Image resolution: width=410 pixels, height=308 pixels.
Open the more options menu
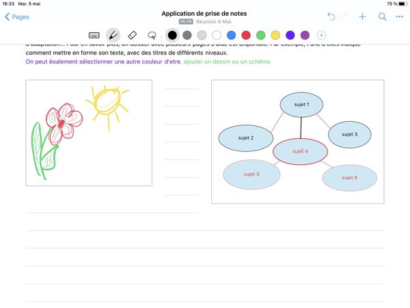click(x=400, y=16)
